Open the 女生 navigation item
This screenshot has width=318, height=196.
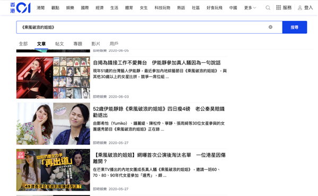click(144, 8)
